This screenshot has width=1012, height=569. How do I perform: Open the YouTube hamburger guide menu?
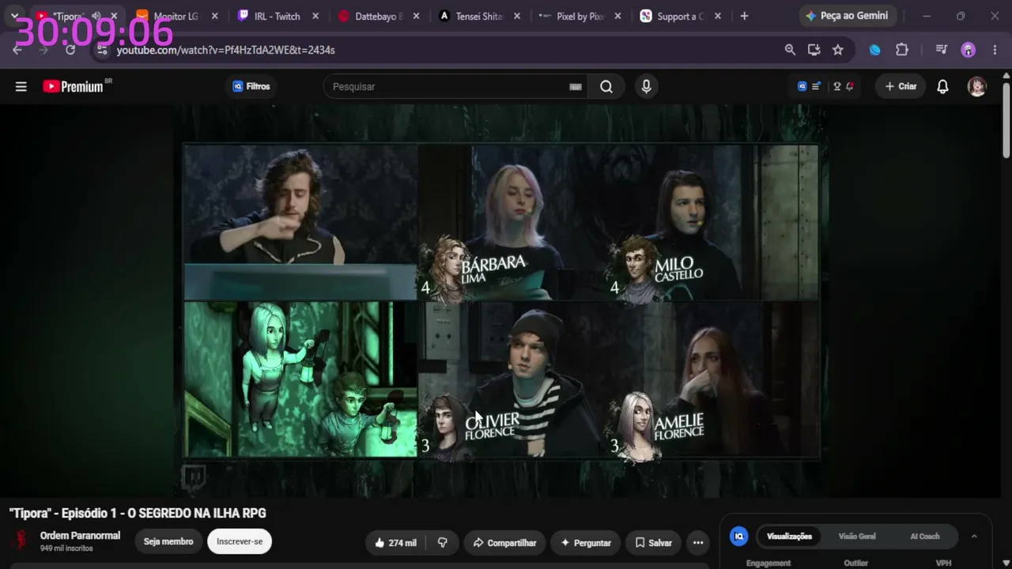[x=21, y=87]
